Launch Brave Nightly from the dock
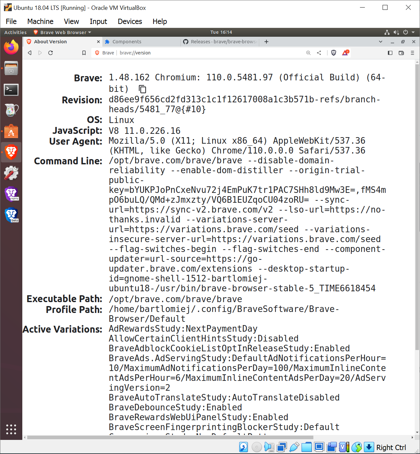 [11, 194]
